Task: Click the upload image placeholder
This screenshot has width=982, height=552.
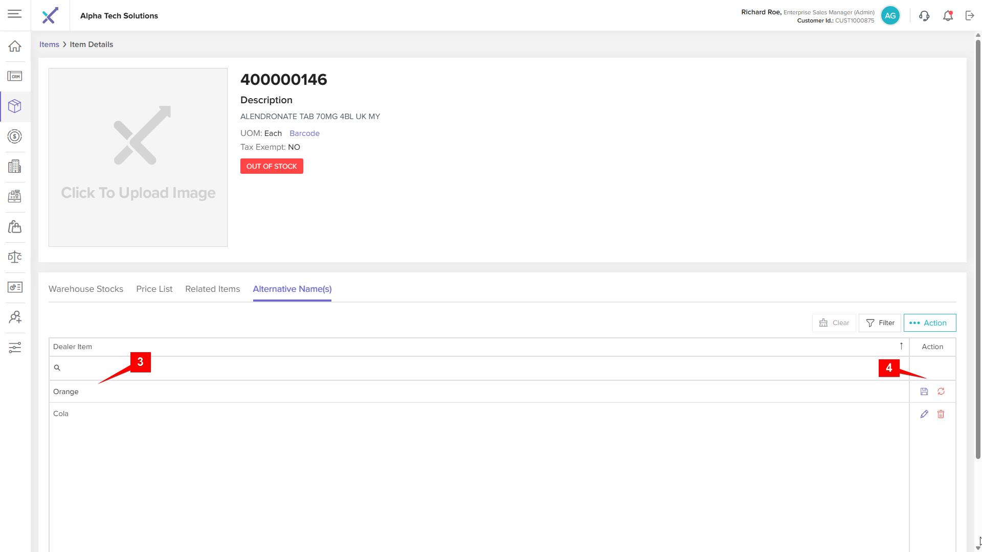Action: pyautogui.click(x=138, y=157)
